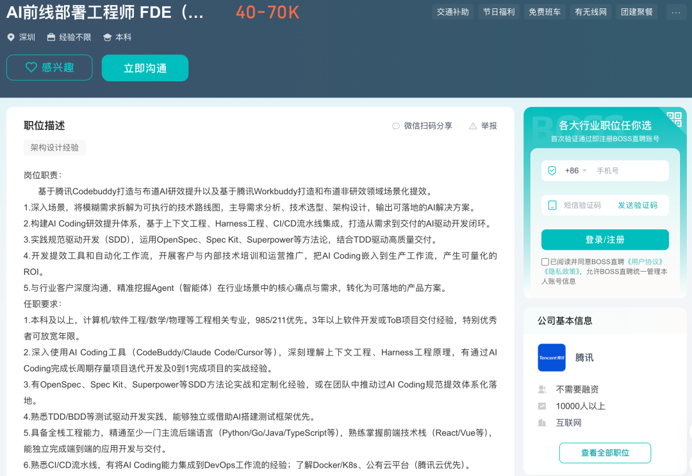Image resolution: width=692 pixels, height=476 pixels.
Task: Open the +86 country code dropdown
Action: (576, 170)
